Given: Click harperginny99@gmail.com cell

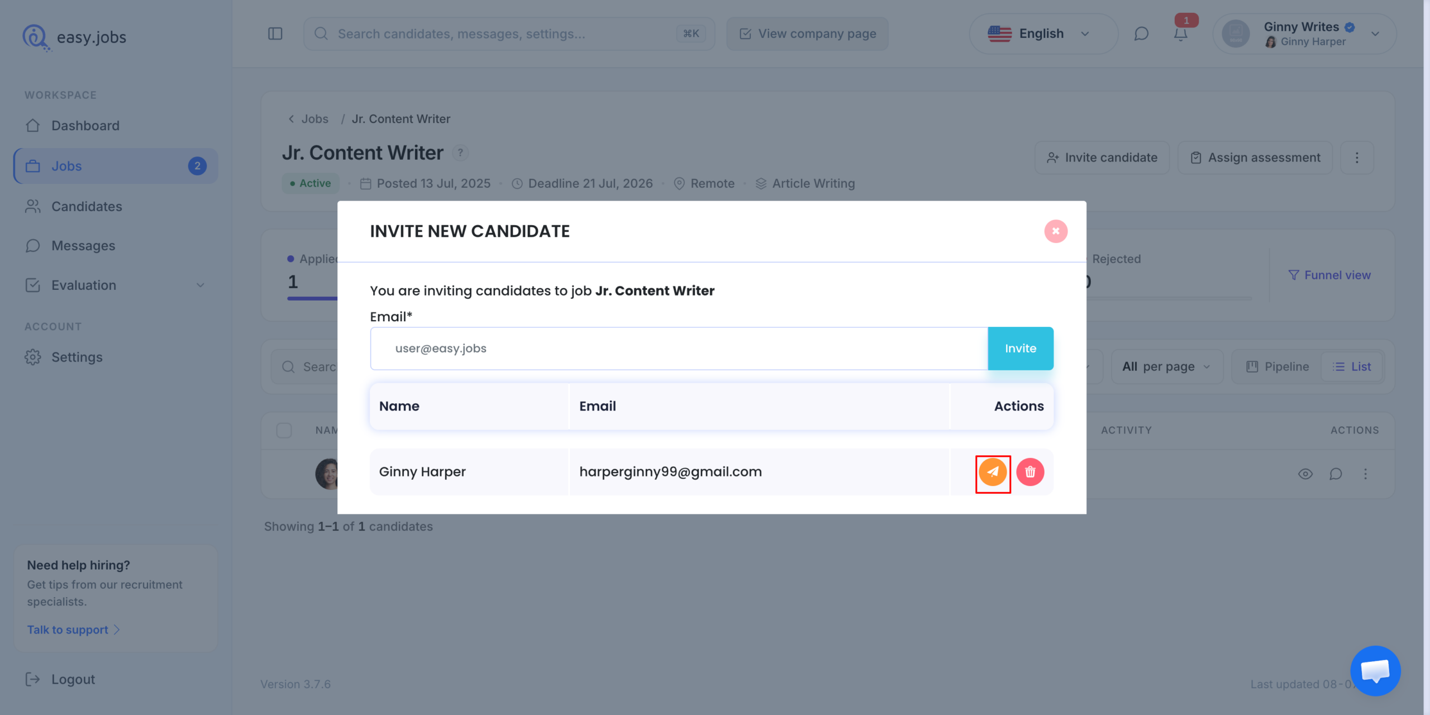Looking at the screenshot, I should pos(759,472).
